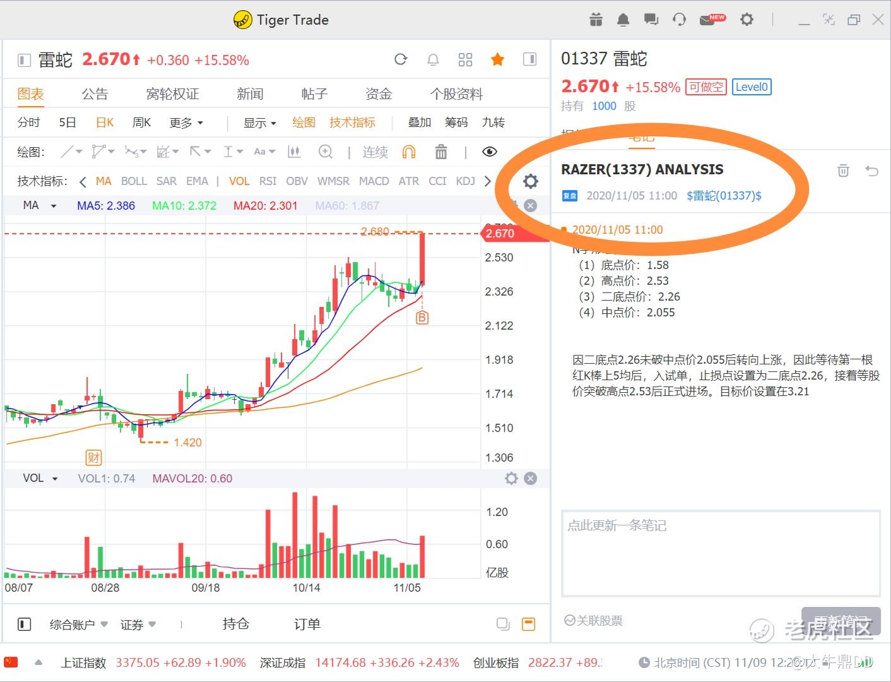Toggle the left panel icon beside 雷蛇
The height and width of the screenshot is (682, 891).
point(24,60)
